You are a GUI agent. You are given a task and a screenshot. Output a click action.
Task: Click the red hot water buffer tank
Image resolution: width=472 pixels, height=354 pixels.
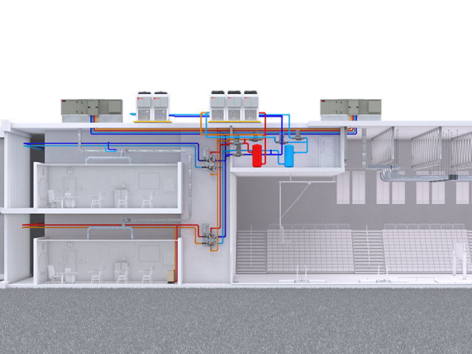tap(257, 156)
